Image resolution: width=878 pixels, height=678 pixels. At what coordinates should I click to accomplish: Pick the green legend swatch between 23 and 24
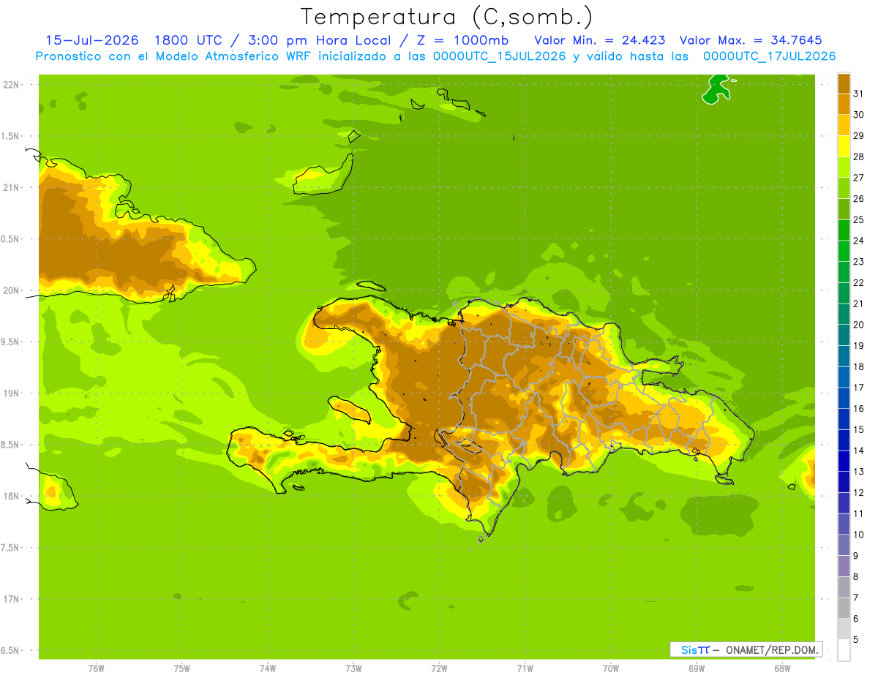click(x=844, y=251)
